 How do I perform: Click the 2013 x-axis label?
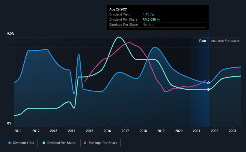coord(54,131)
